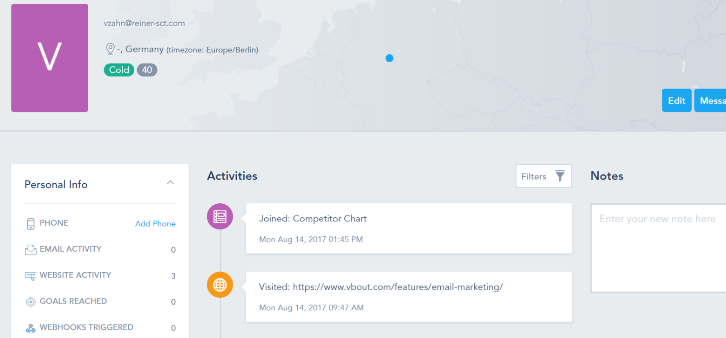The height and width of the screenshot is (338, 726).
Task: Click the gray 40 lead score badge
Action: [147, 70]
